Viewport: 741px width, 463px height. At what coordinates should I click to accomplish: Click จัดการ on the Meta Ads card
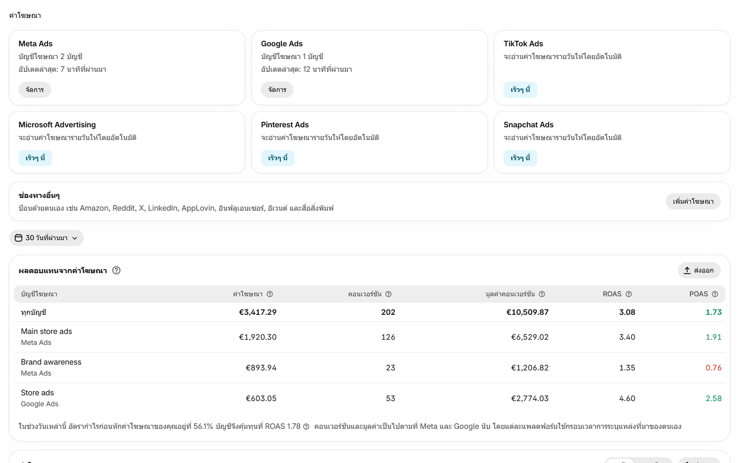35,90
